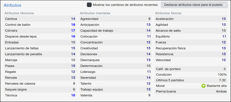Click the Atributos técnicos column header

(19, 13)
